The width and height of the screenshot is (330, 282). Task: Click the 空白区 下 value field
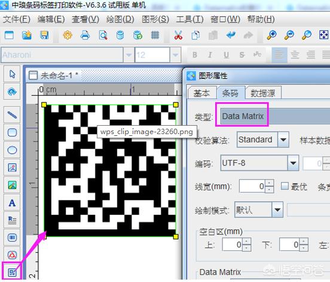[289, 244]
